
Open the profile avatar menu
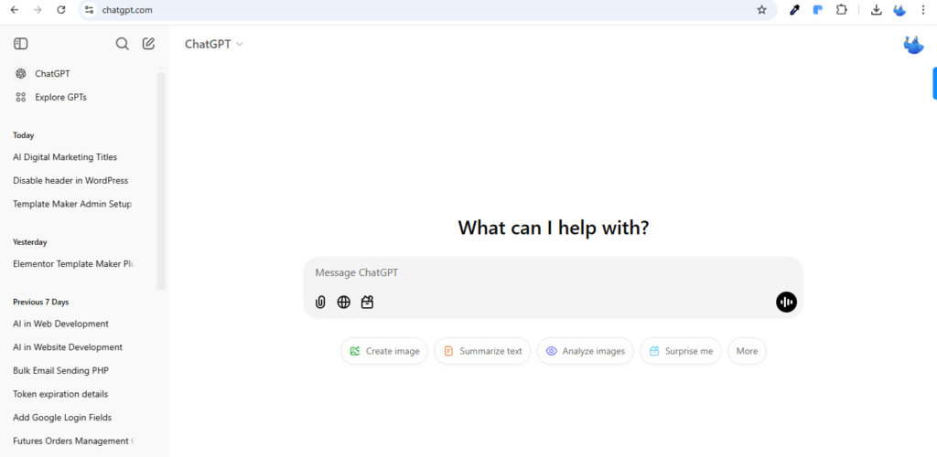coord(913,44)
